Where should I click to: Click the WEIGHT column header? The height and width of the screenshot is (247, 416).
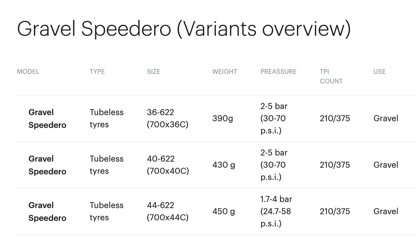[x=225, y=71]
